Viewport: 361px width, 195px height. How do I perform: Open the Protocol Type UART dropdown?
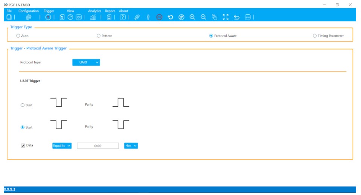point(86,62)
